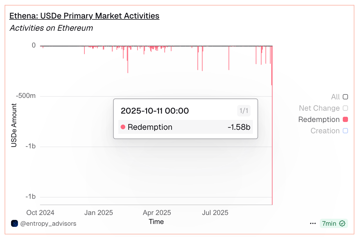Click the Net Change legend label text
359x237 pixels.
[x=319, y=108]
